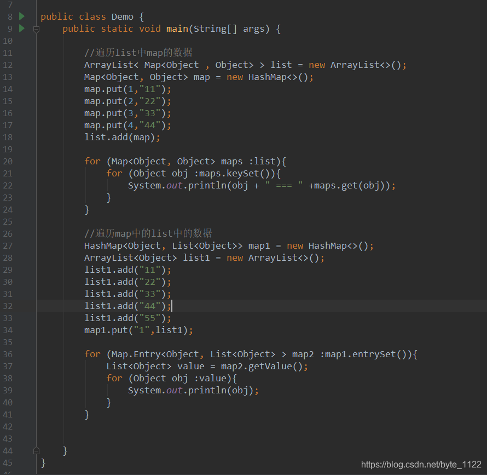This screenshot has width=487, height=475.
Task: Click 'for (Object obj :value){' line
Action: pos(171,379)
